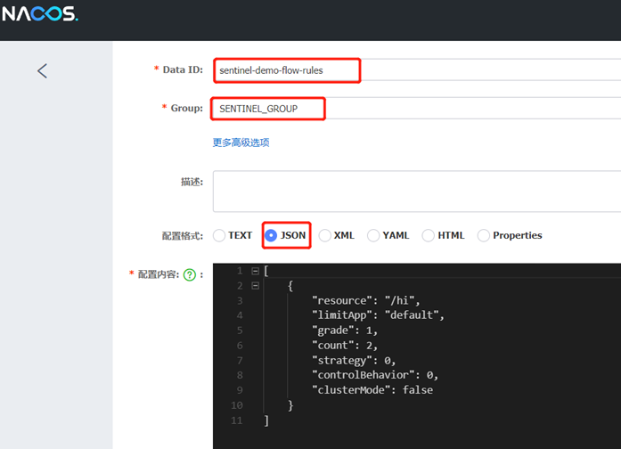Select the HTML format radio button
The width and height of the screenshot is (621, 449).
coord(429,235)
